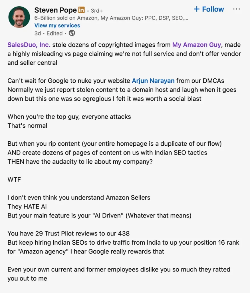Click the Arjun Narayan mention
Image resolution: width=250 pixels, height=293 pixels.
(153, 80)
